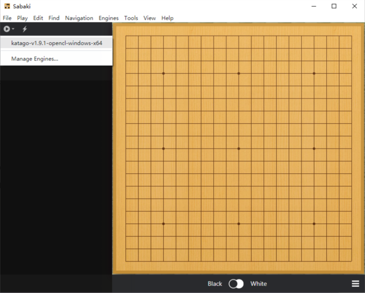Viewport: 365px width, 293px height.
Task: Open the hamburger menu at bottom right
Action: [x=356, y=284]
